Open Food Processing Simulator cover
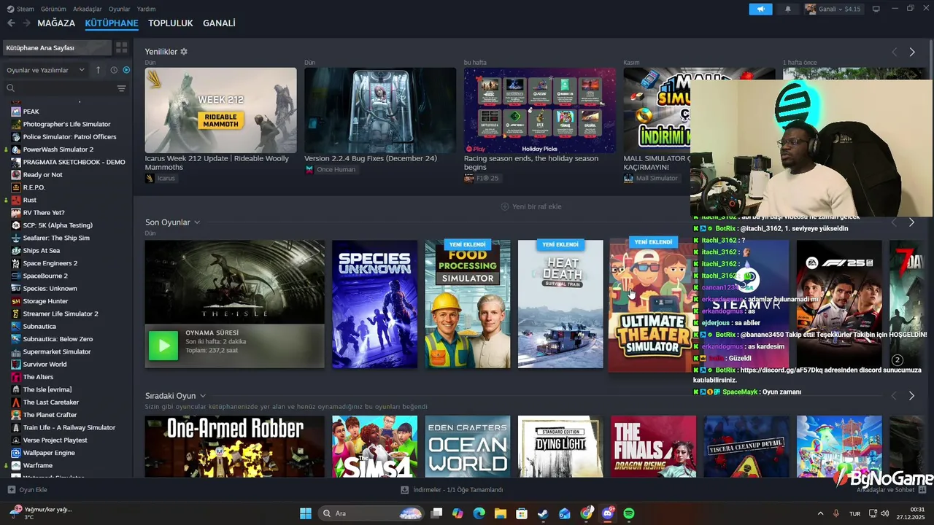Viewport: 934px width, 525px height. 468,304
